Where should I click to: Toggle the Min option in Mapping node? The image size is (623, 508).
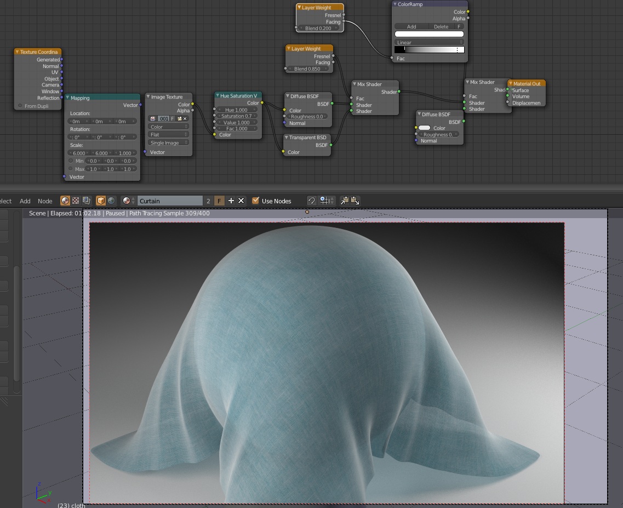click(x=71, y=161)
